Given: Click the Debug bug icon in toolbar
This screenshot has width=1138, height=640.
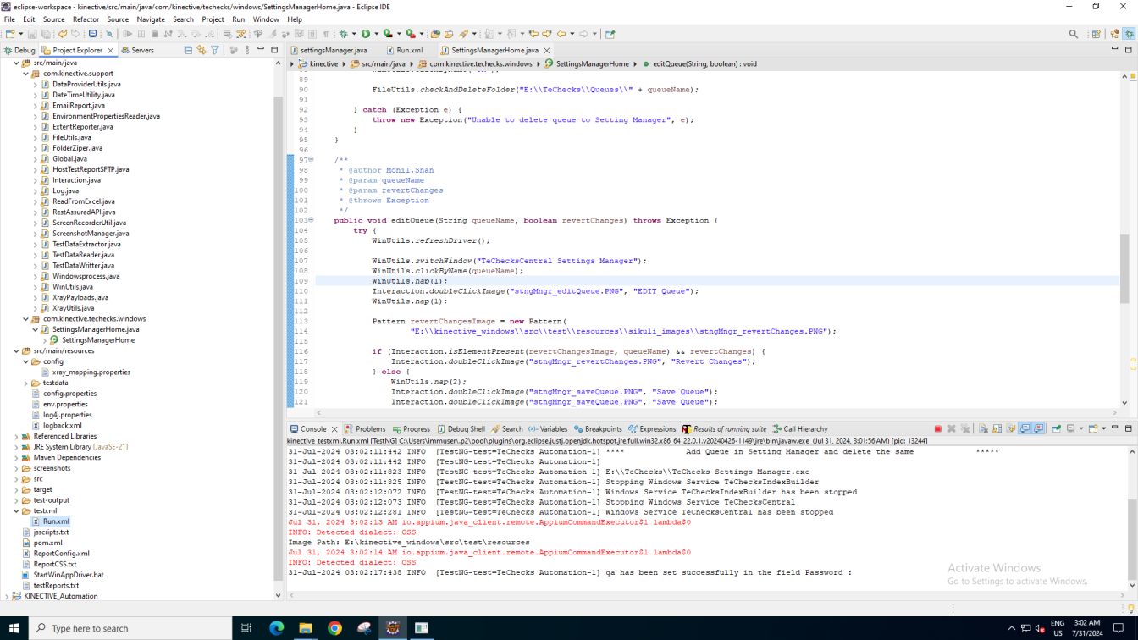Looking at the screenshot, I should coord(343,34).
